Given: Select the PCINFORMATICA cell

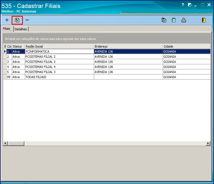Looking at the screenshot, I should [x=59, y=52].
